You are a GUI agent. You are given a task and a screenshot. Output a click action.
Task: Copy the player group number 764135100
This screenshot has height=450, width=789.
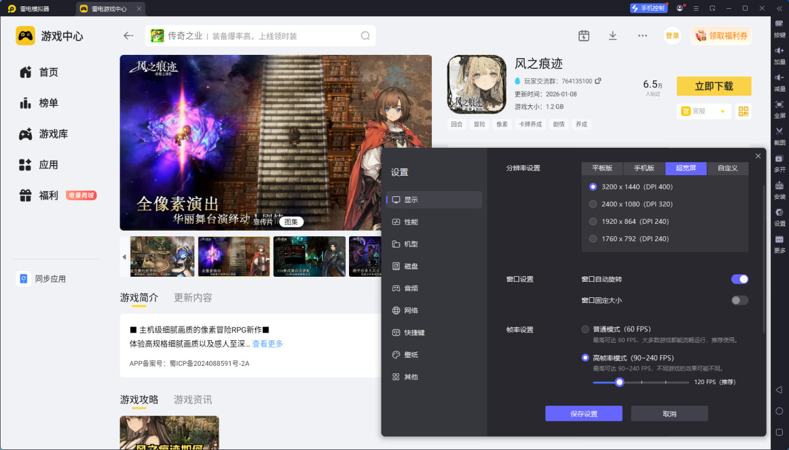point(598,81)
